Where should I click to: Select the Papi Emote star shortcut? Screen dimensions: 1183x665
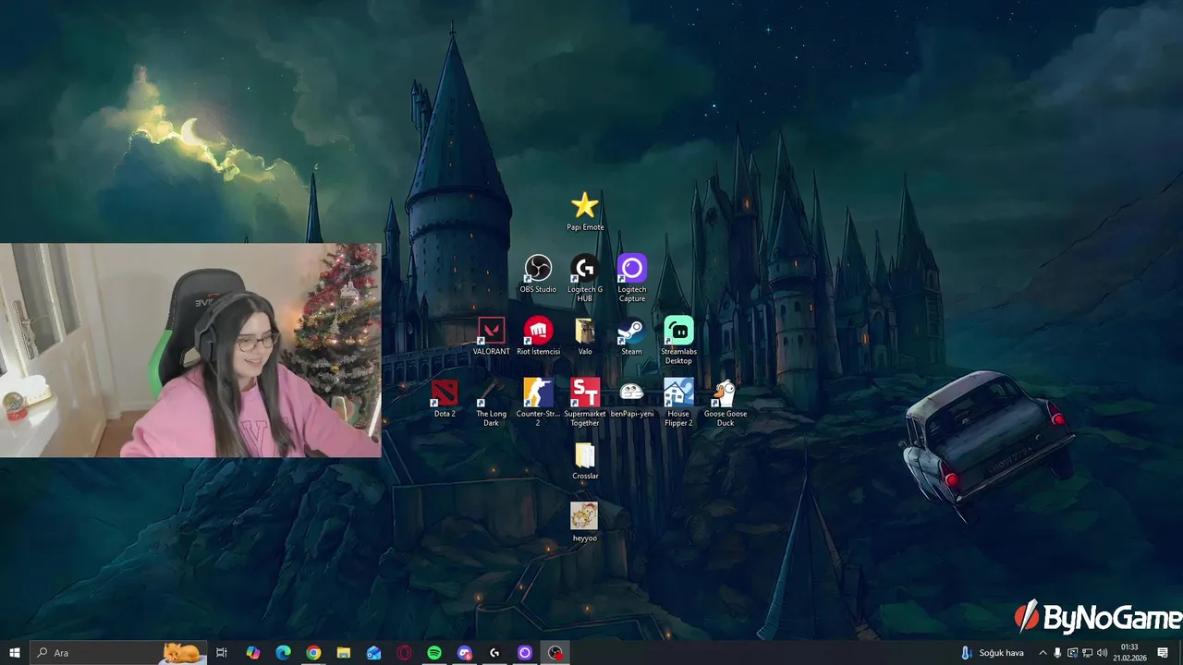click(x=585, y=212)
